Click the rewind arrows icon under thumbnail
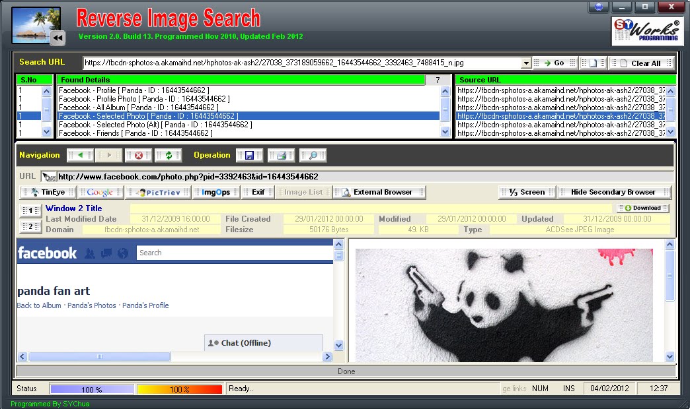Image resolution: width=690 pixels, height=409 pixels. [x=57, y=38]
